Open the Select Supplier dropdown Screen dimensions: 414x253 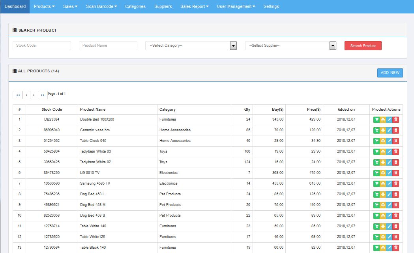point(290,46)
